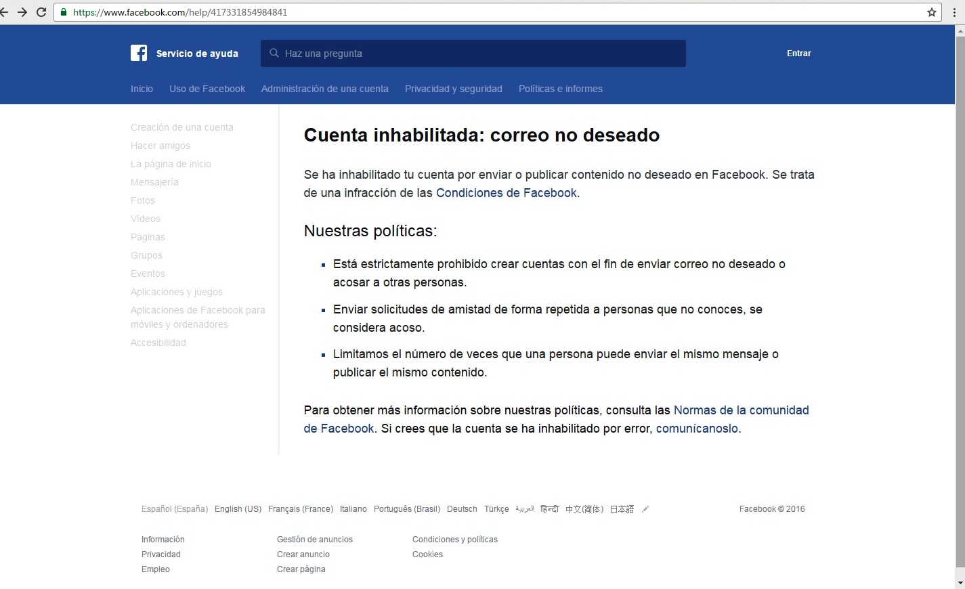Viewport: 965px width, 589px height.
Task: Click the browser forward arrow
Action: (22, 12)
